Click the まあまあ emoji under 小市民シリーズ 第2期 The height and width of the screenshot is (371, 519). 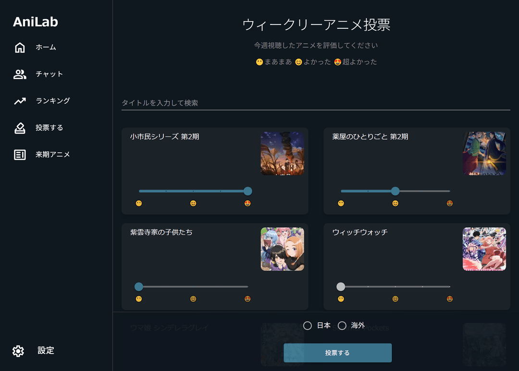click(138, 203)
